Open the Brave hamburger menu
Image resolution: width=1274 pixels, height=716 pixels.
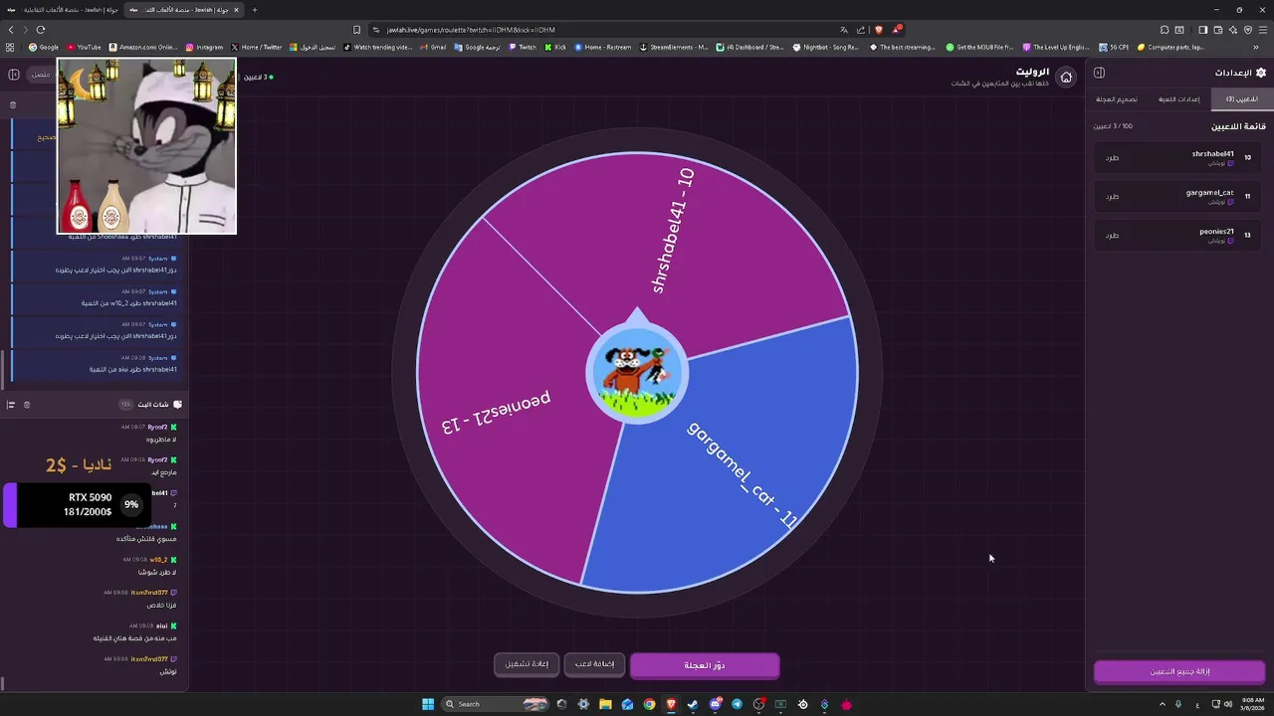(x=1262, y=30)
